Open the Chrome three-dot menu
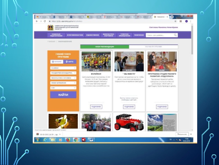The height and width of the screenshot is (165, 219). point(191,21)
